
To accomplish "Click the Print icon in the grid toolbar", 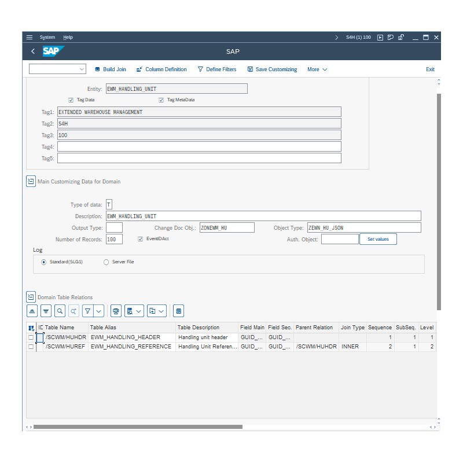I will point(115,311).
